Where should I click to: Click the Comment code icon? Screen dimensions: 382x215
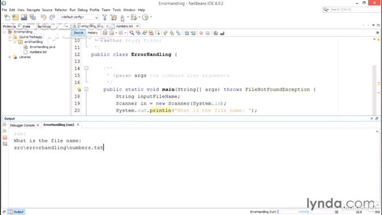(216, 33)
